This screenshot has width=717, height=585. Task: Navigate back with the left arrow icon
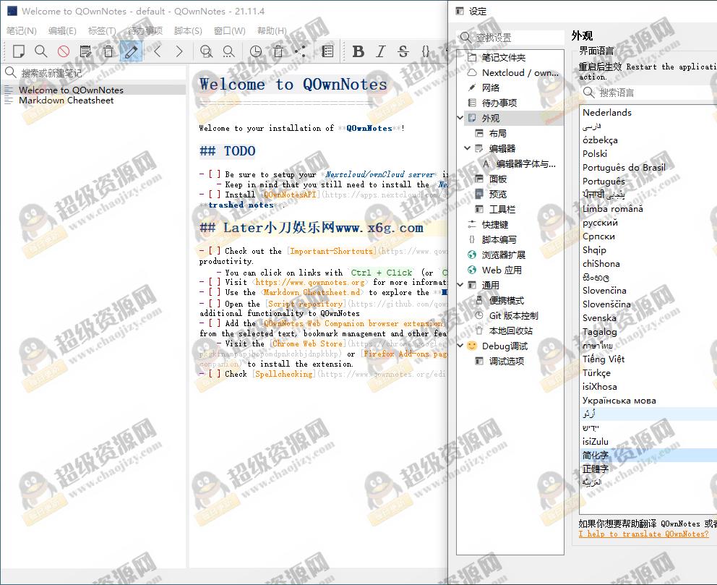tap(157, 51)
